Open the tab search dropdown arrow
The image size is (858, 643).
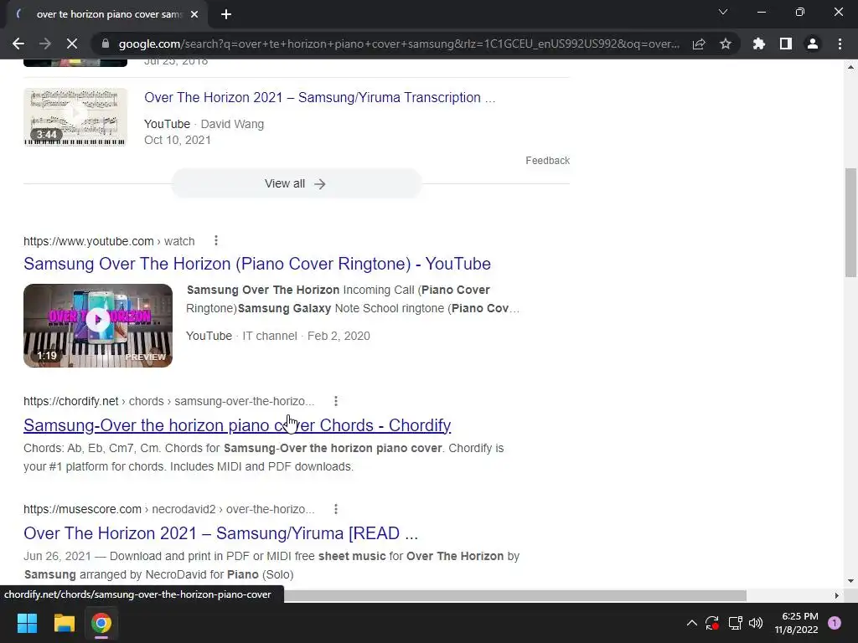pyautogui.click(x=723, y=12)
